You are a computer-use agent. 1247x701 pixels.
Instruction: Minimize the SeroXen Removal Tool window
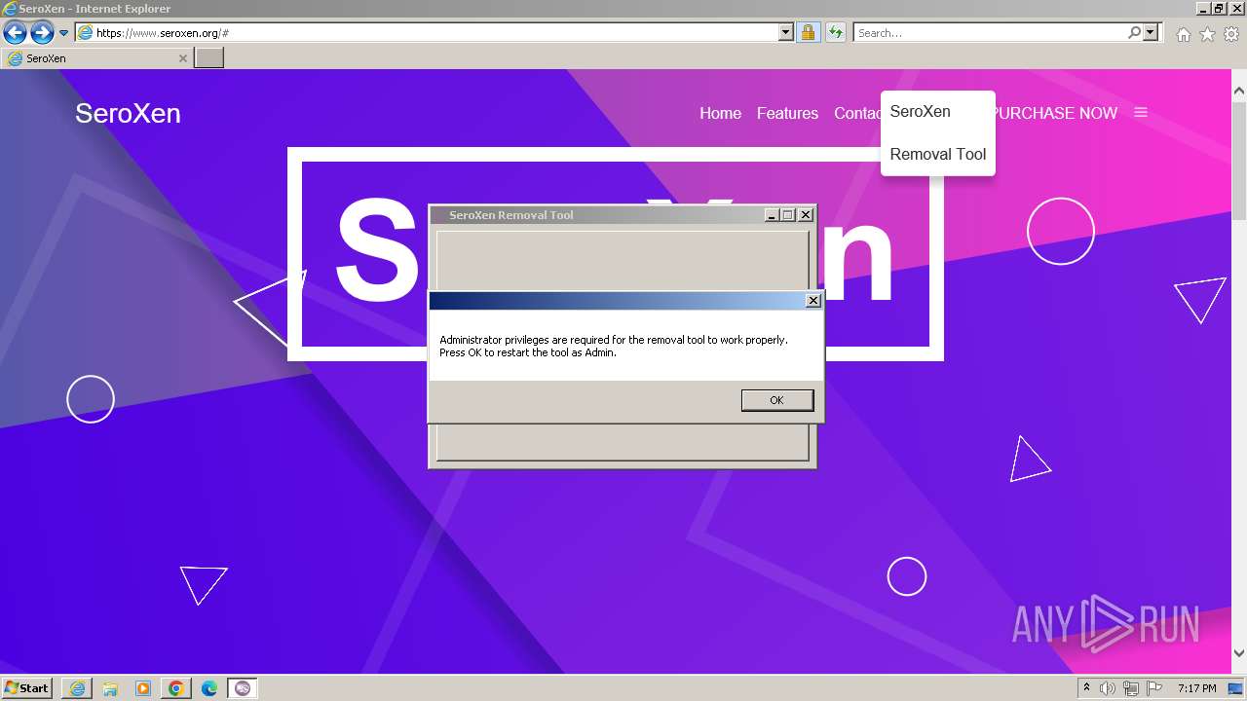(x=772, y=215)
